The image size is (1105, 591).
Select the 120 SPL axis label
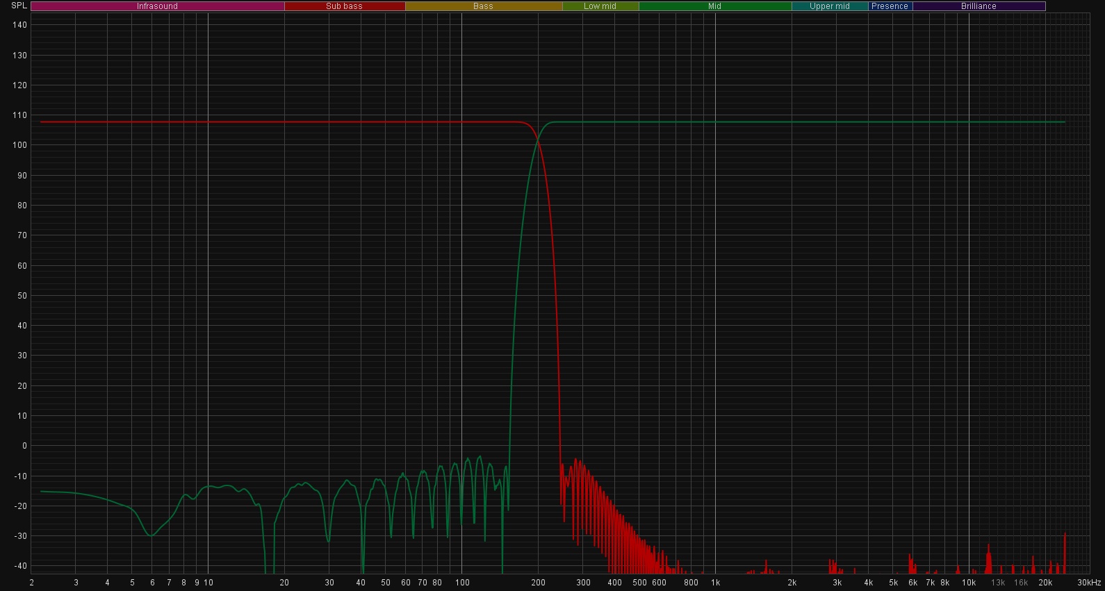19,85
